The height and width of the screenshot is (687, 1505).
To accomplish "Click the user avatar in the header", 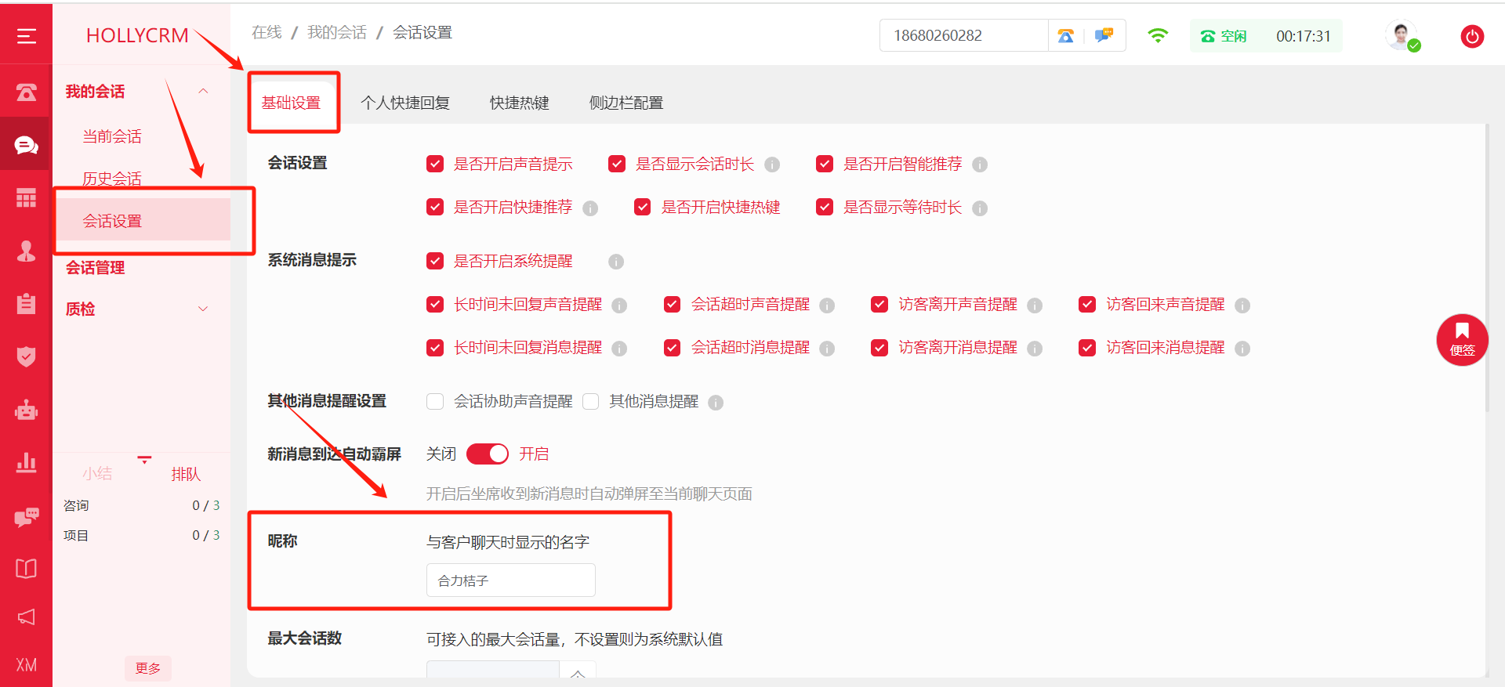I will coord(1402,36).
